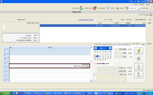Switch to the charge / credit (חיוב / זיכוי) tab
Screen dimensions: 153x95
(x=117, y=44)
